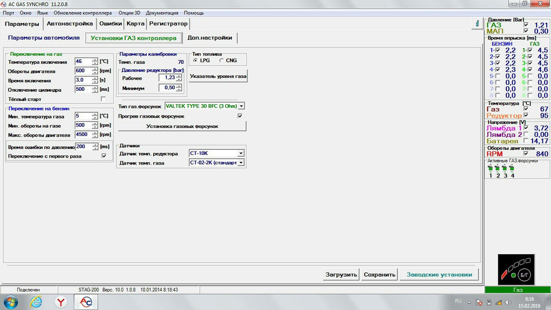Click the battery power tray icon
Image resolution: width=551 pixels, height=310 pixels.
point(489,302)
